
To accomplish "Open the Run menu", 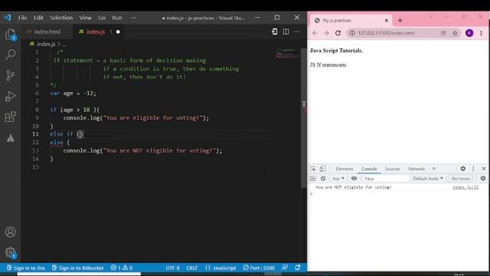I will point(117,18).
